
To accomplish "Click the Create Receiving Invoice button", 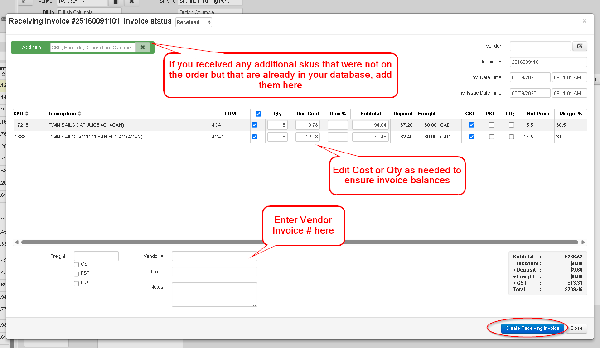I will coord(532,329).
